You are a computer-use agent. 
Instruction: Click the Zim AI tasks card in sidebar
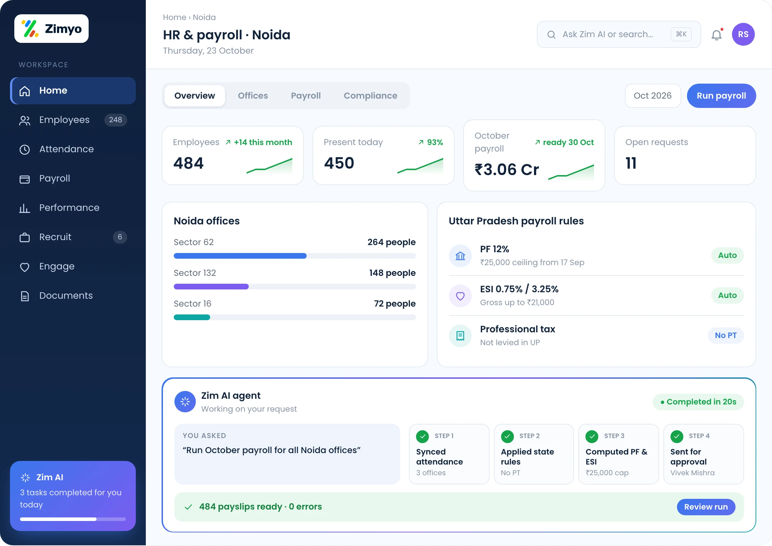(x=73, y=496)
